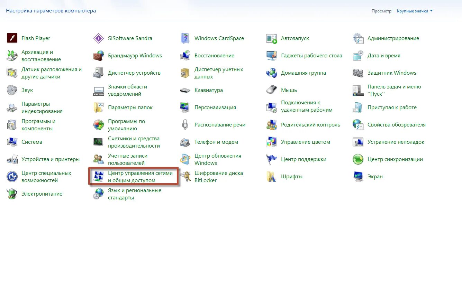Open the Дата и время icon
The width and height of the screenshot is (462, 282).
point(358,55)
